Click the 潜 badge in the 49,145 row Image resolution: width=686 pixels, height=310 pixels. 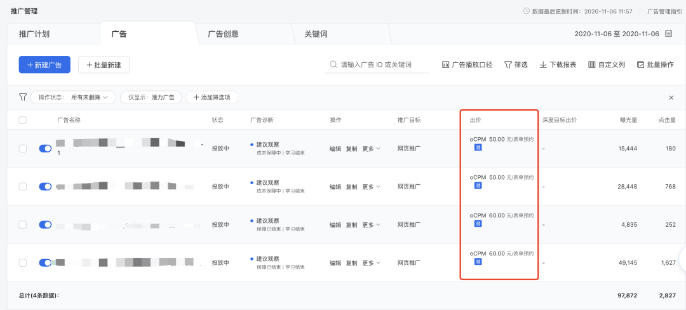(x=478, y=262)
